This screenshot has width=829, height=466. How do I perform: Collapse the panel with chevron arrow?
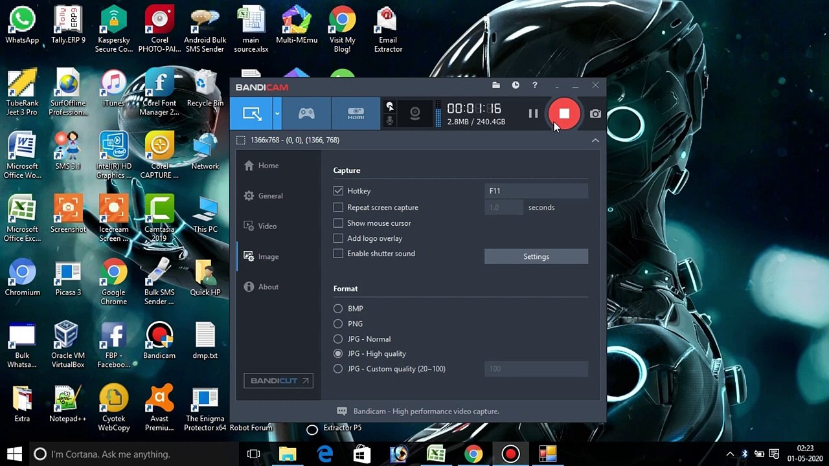pyautogui.click(x=595, y=140)
